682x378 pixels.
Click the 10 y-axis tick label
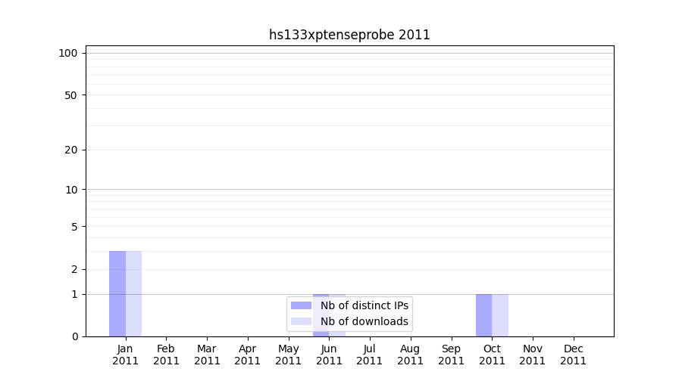70,190
